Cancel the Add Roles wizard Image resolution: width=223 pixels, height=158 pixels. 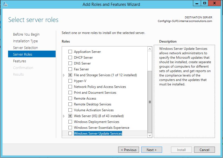204,150
